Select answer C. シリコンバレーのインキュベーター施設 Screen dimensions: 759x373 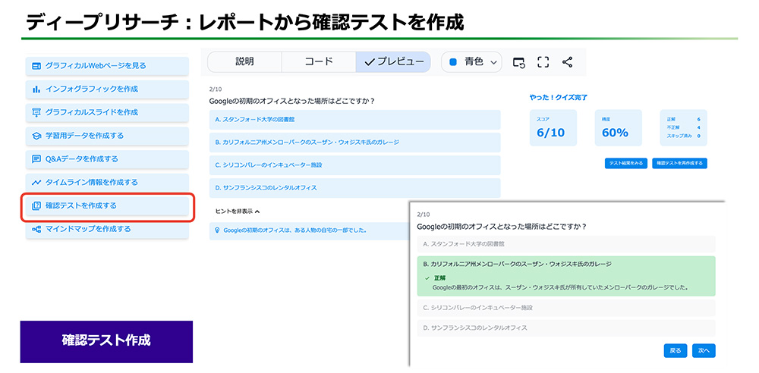tap(354, 165)
